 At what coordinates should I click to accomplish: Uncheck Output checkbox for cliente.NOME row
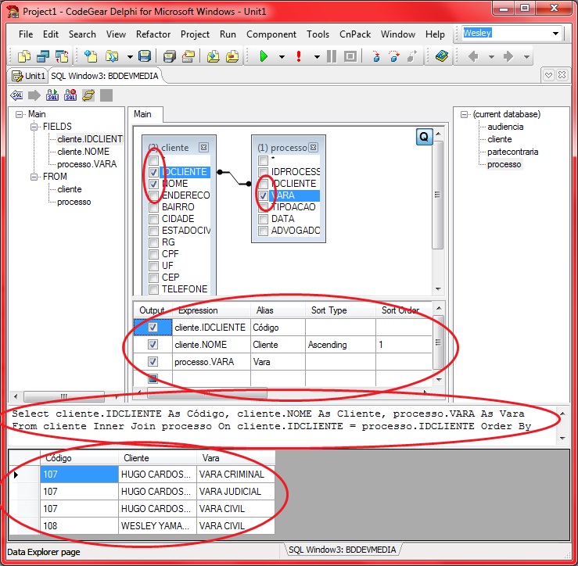point(153,344)
